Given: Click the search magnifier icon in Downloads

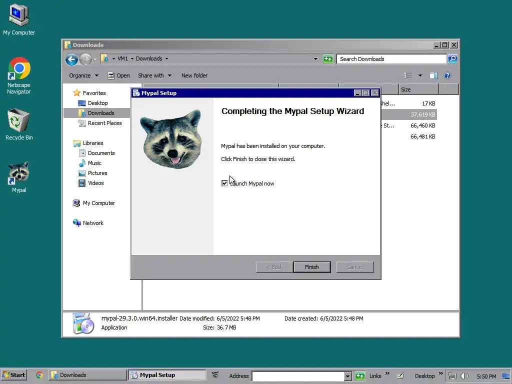Looking at the screenshot, I should coord(452,59).
